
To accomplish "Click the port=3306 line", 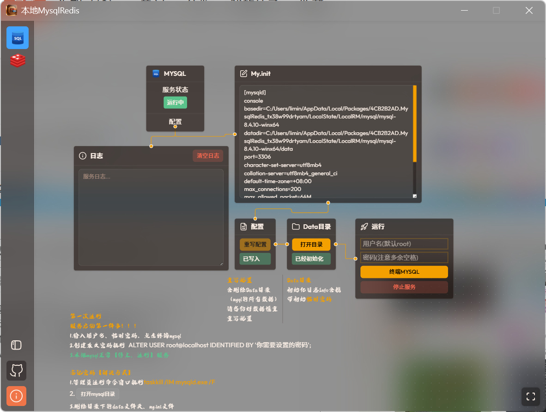I will tap(257, 157).
